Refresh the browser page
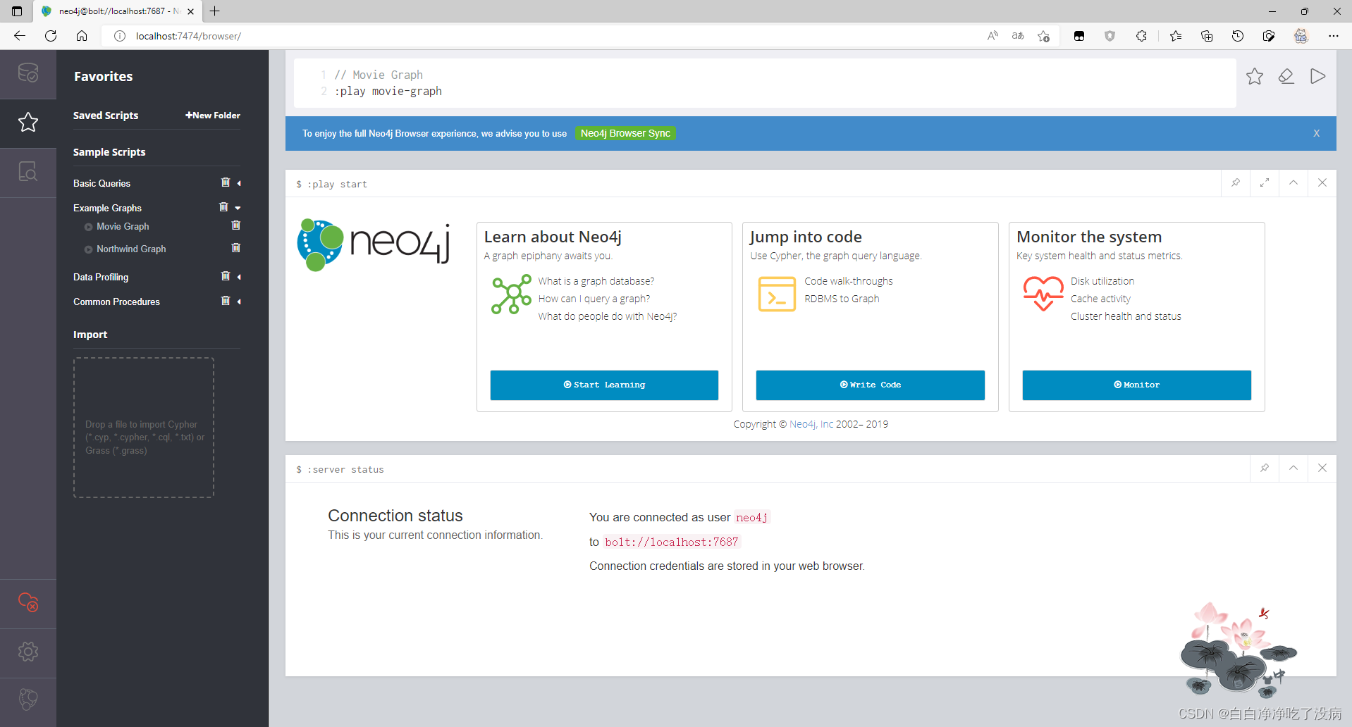1352x727 pixels. tap(51, 36)
